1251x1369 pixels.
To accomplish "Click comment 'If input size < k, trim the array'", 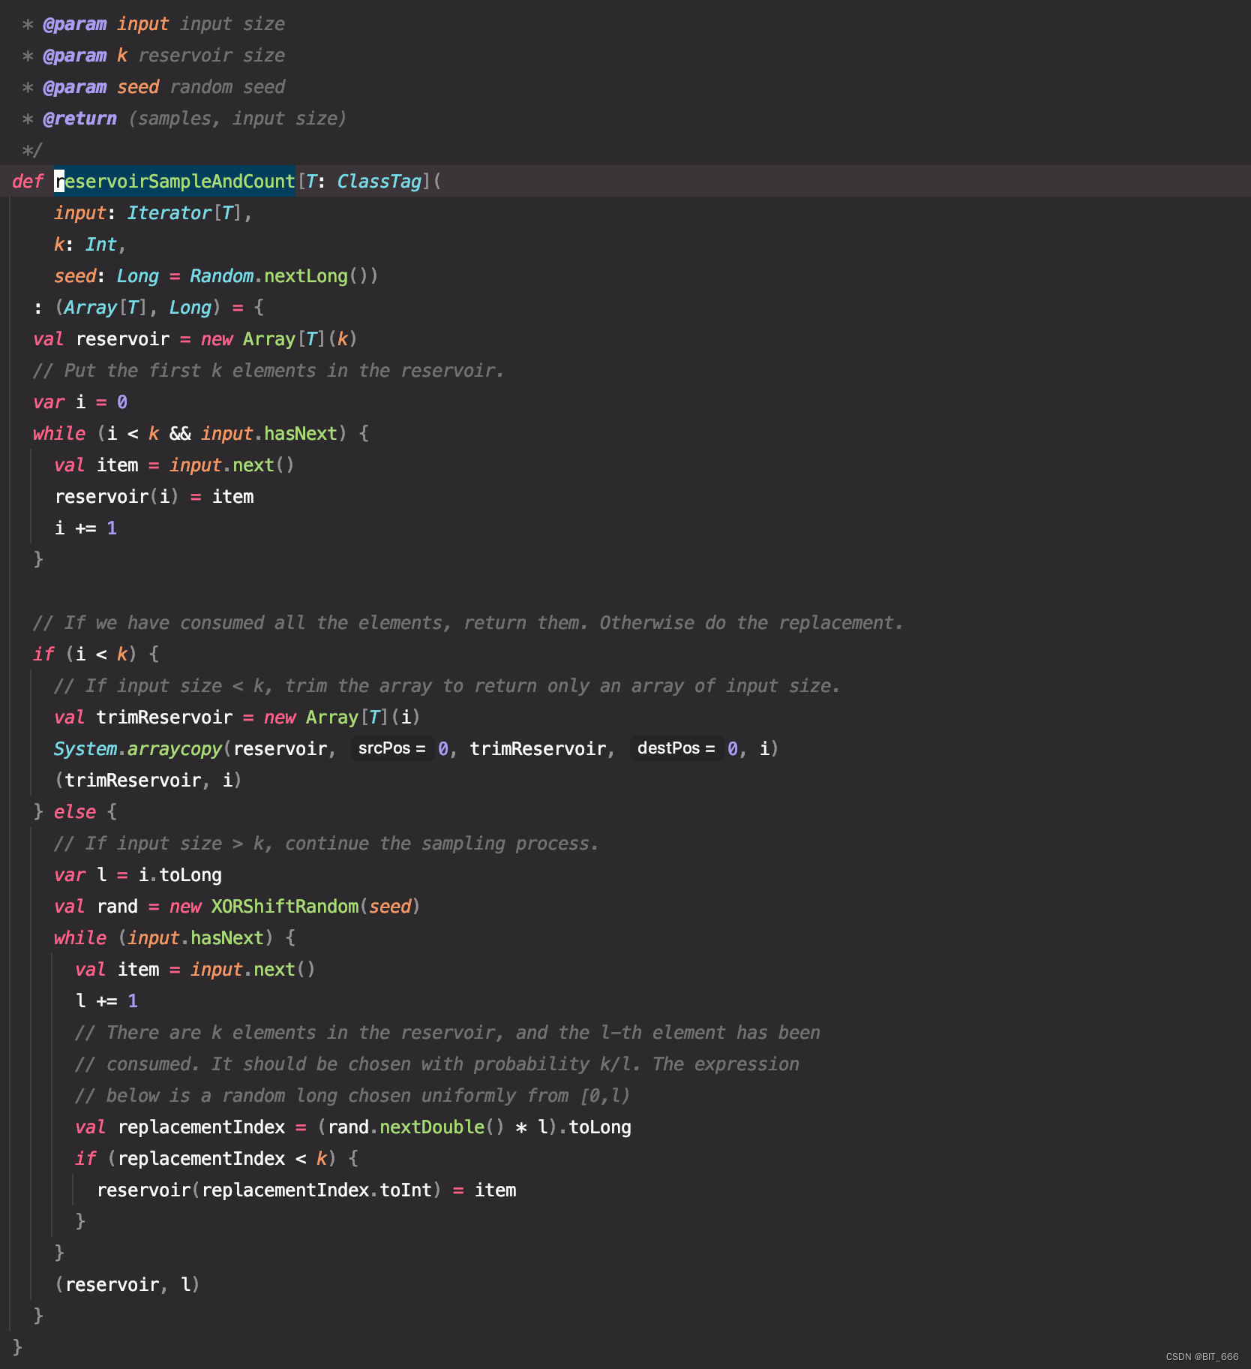I will tap(447, 686).
